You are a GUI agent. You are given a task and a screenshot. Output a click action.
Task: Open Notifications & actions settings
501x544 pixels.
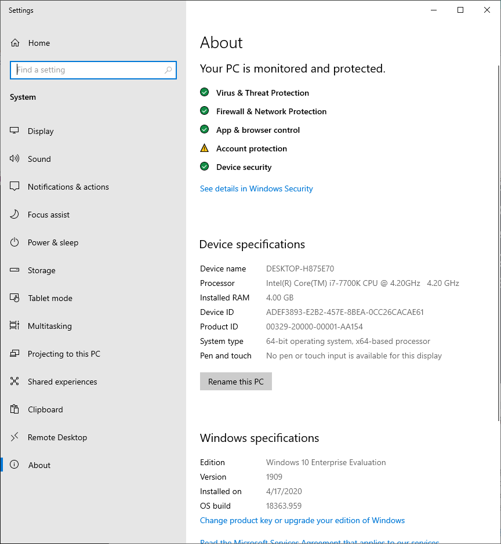(x=68, y=187)
